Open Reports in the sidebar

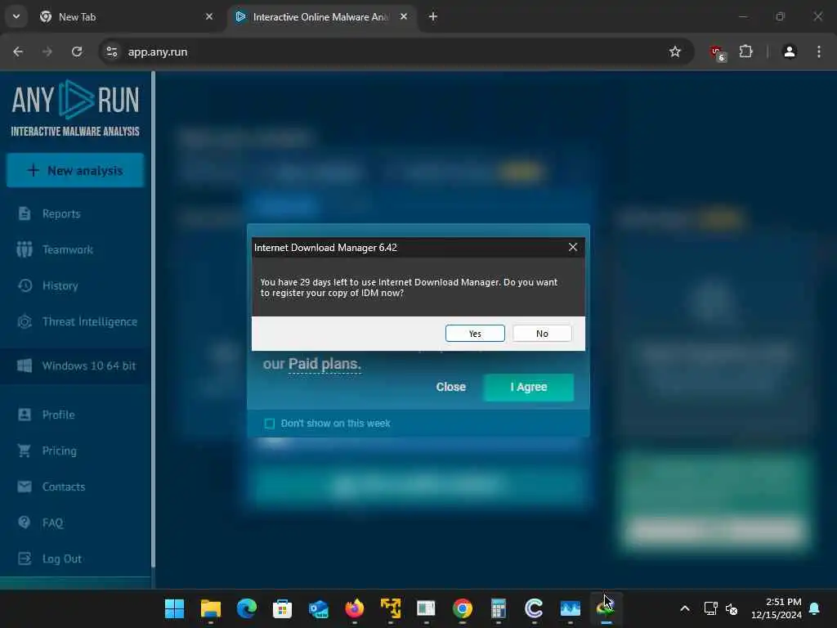61,213
